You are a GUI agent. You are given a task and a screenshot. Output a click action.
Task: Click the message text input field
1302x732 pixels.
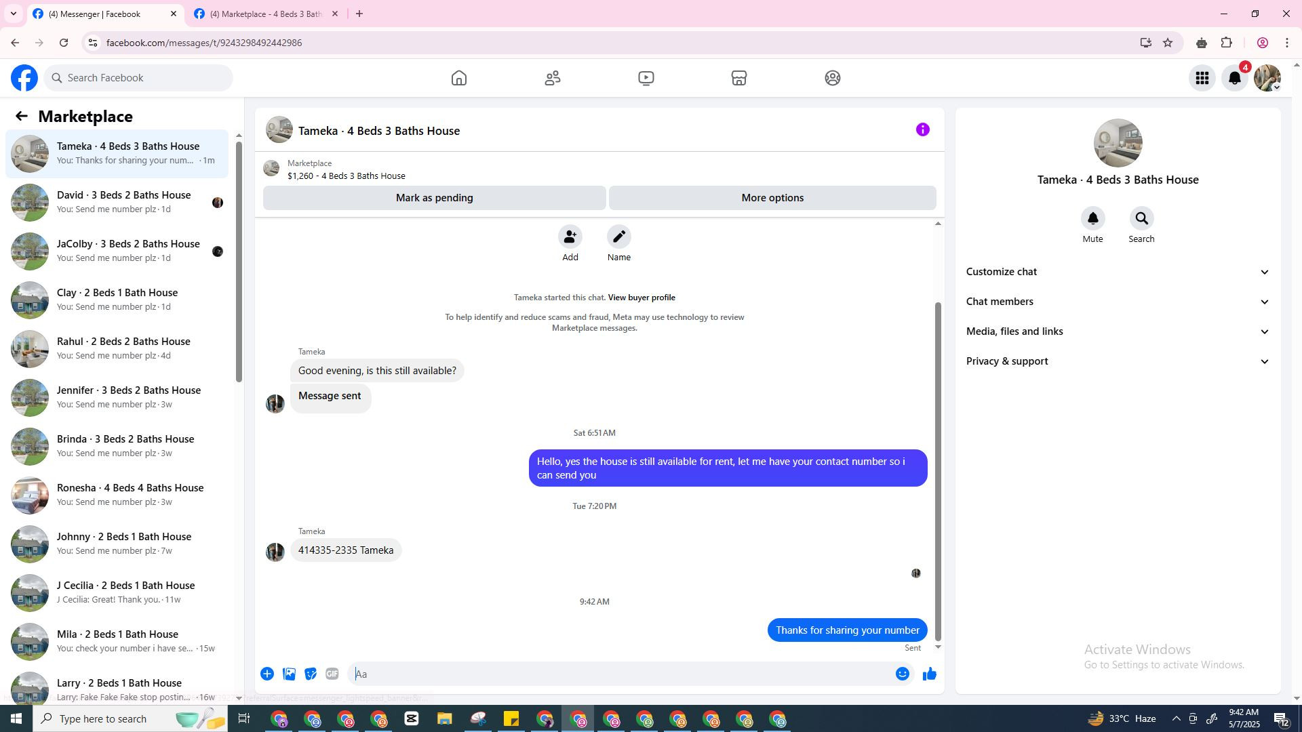[x=620, y=674]
